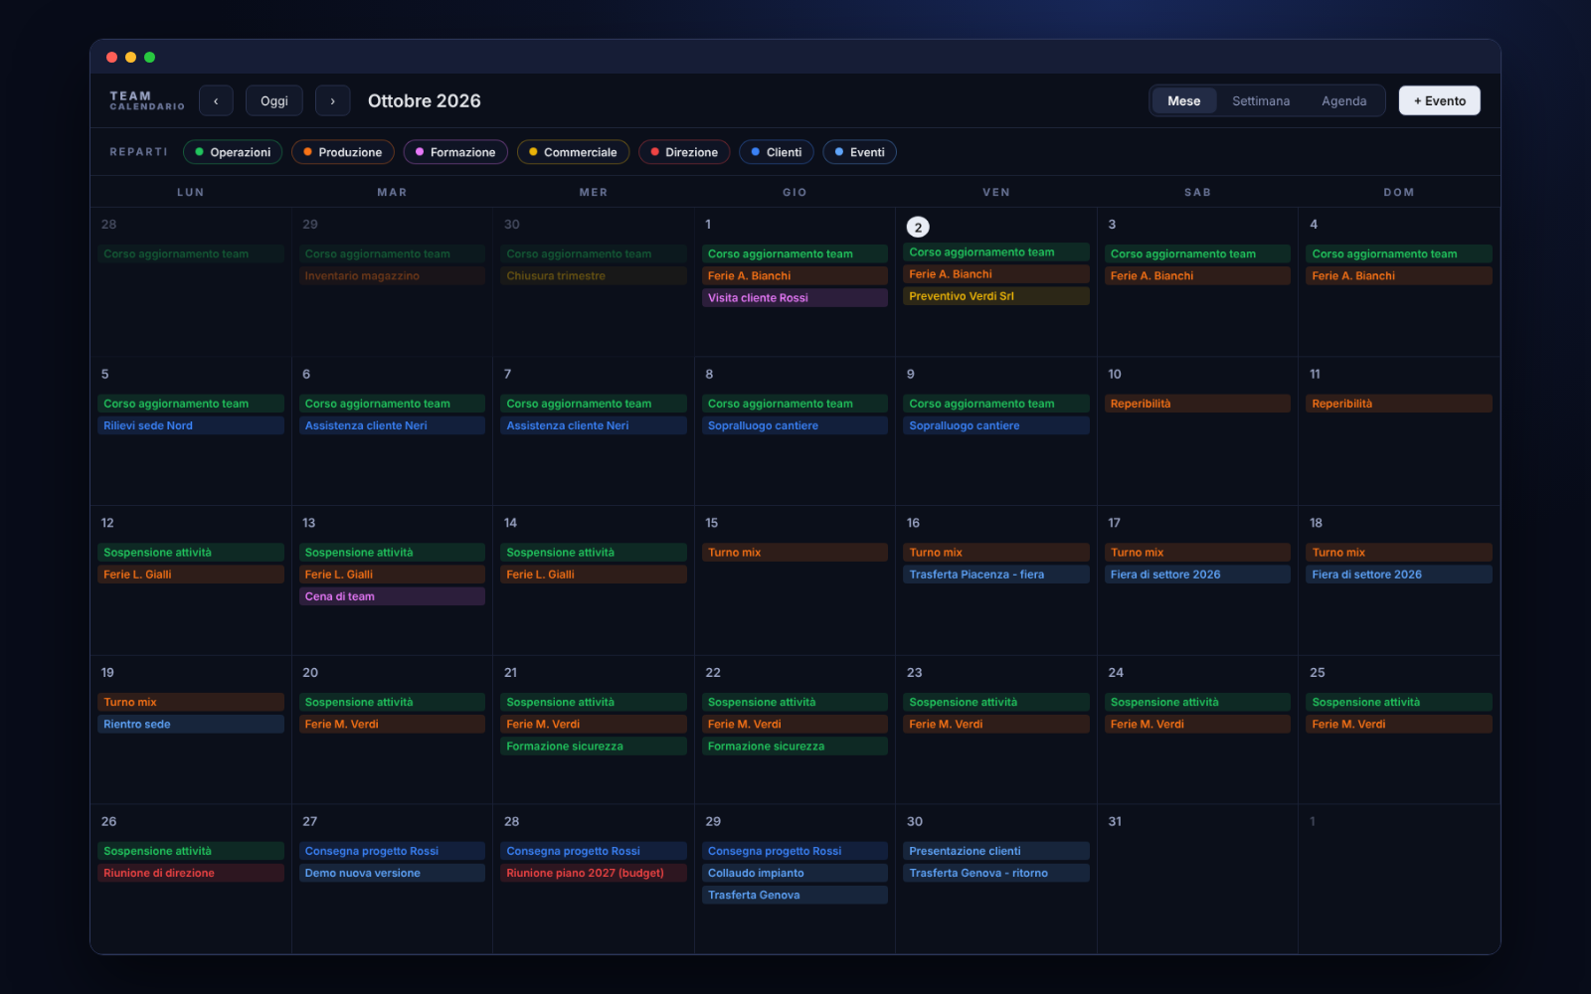Switch to the Agenda view

pos(1343,100)
